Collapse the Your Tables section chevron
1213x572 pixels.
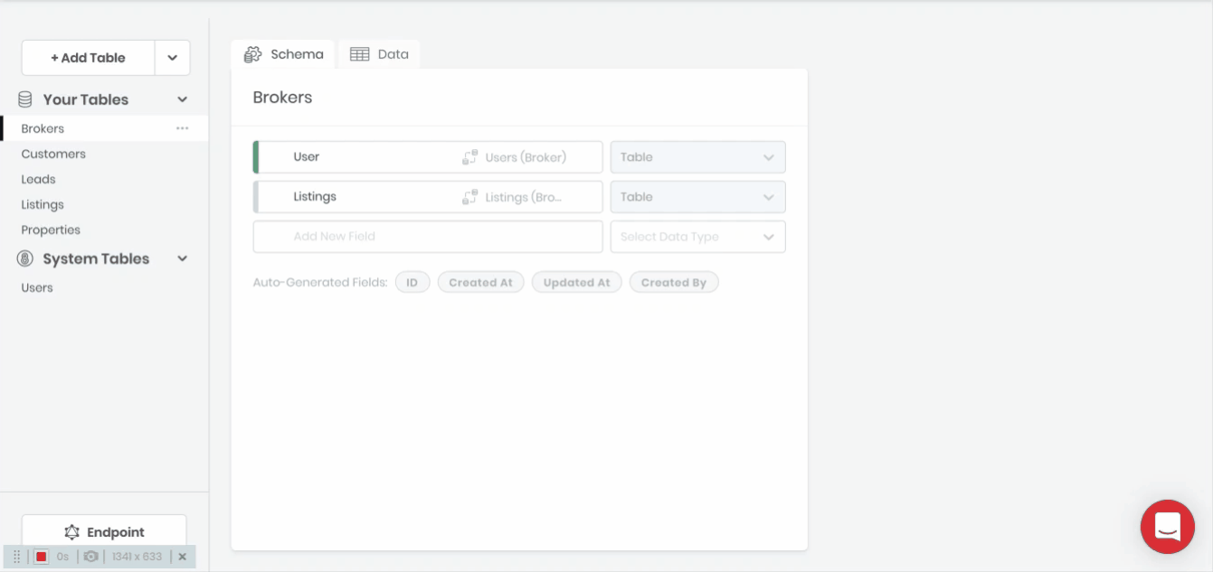tap(182, 99)
